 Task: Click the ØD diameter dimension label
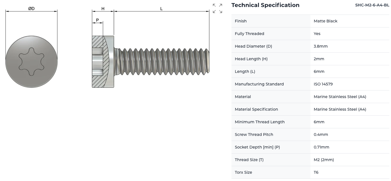pyautogui.click(x=31, y=9)
